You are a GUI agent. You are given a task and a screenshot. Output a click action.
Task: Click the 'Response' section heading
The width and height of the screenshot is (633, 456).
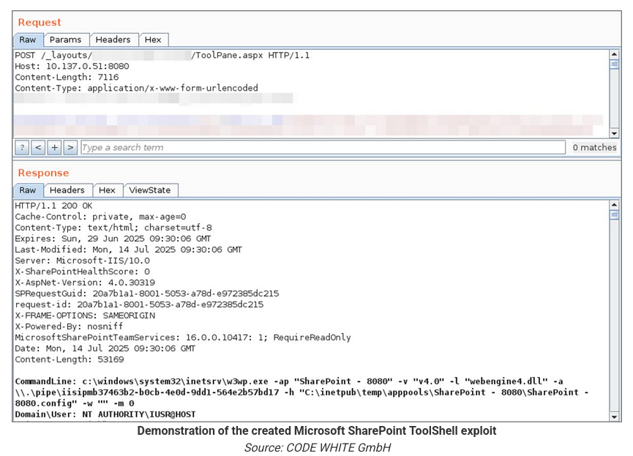click(x=44, y=173)
